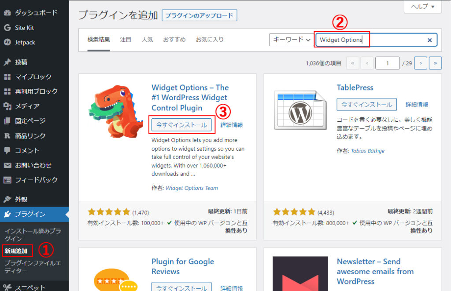Click TablePress five-star rating
Screen dimensions: 451x291
point(294,212)
